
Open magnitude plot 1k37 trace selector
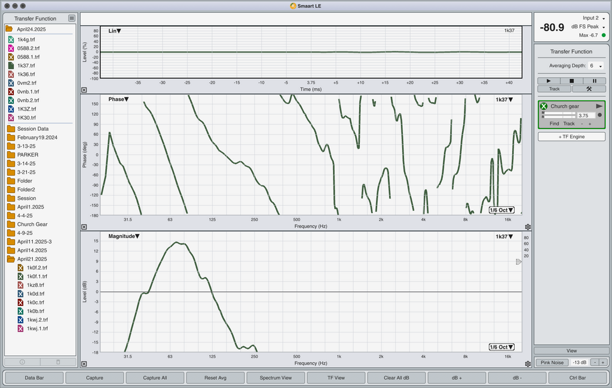504,237
